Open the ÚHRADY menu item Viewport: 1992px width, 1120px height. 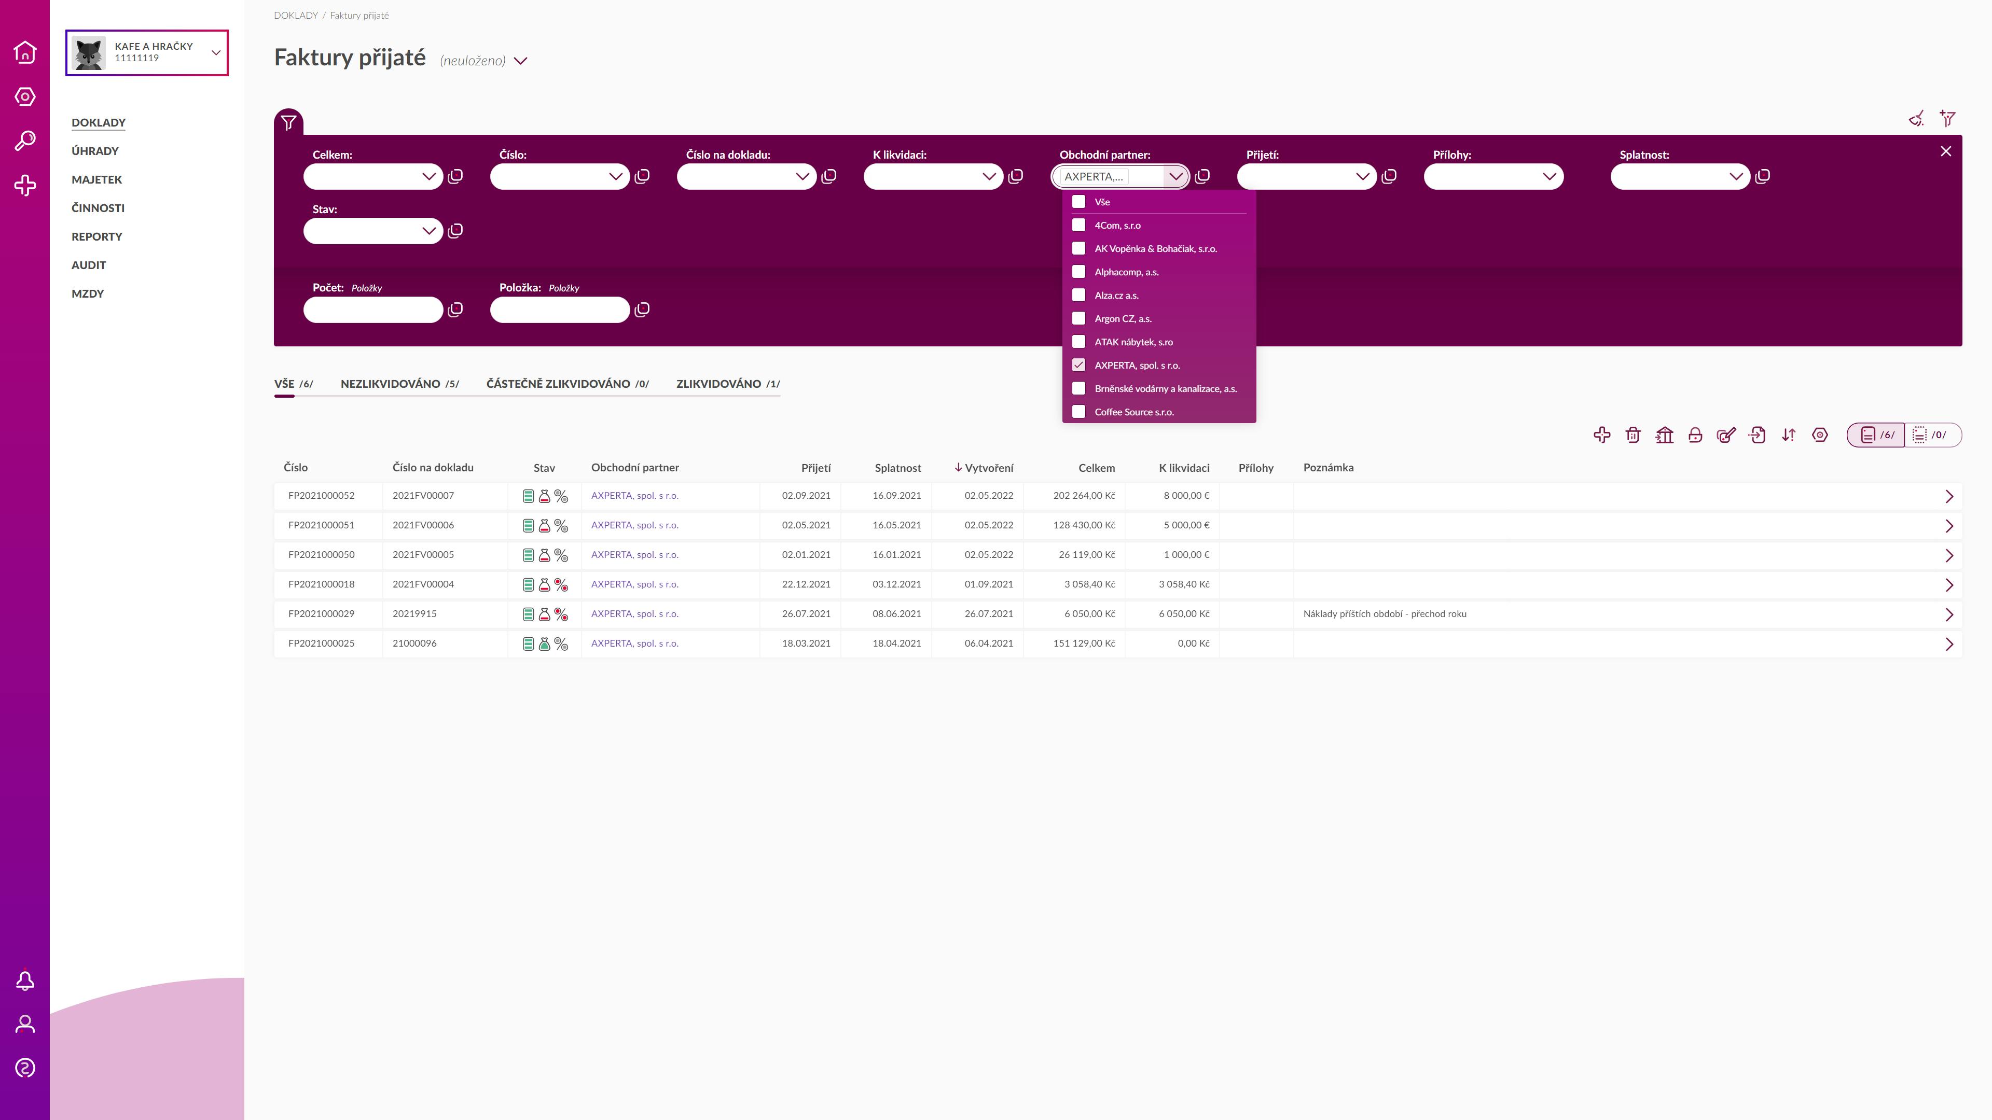tap(95, 151)
